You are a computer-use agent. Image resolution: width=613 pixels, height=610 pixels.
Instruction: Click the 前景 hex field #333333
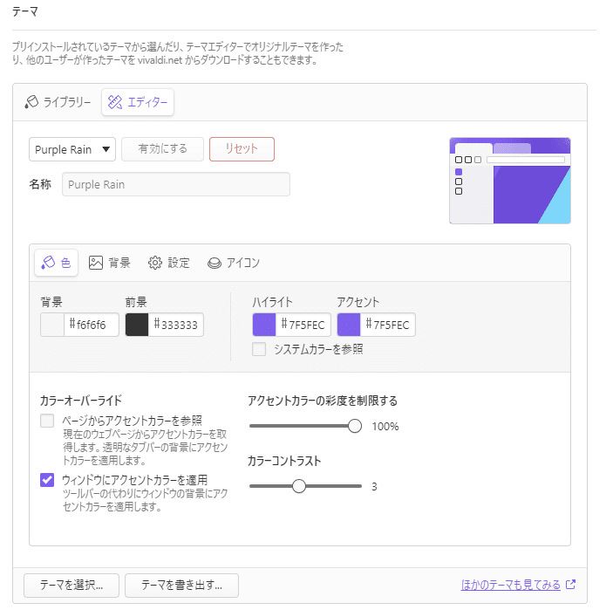click(176, 325)
